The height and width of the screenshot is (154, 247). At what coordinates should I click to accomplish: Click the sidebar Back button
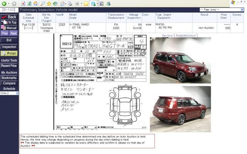click(x=9, y=17)
